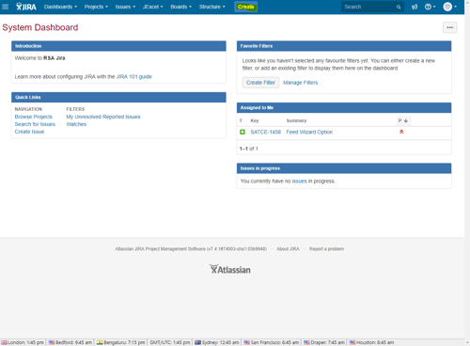470x346 pixels.
Task: Open the user profile avatar menu
Action: (450, 7)
